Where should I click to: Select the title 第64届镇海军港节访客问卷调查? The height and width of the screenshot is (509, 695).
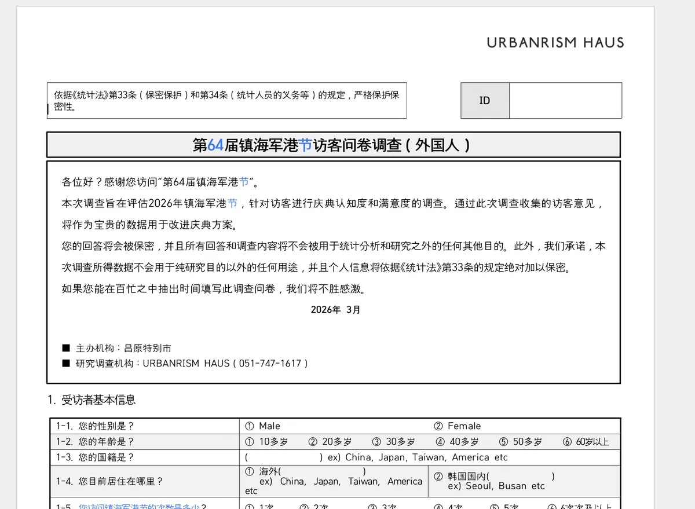pyautogui.click(x=331, y=145)
